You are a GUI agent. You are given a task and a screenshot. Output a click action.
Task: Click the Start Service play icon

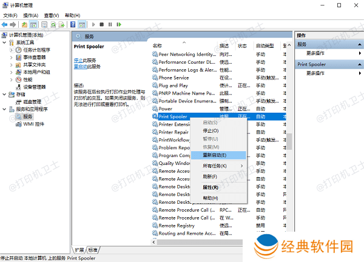click(93, 24)
